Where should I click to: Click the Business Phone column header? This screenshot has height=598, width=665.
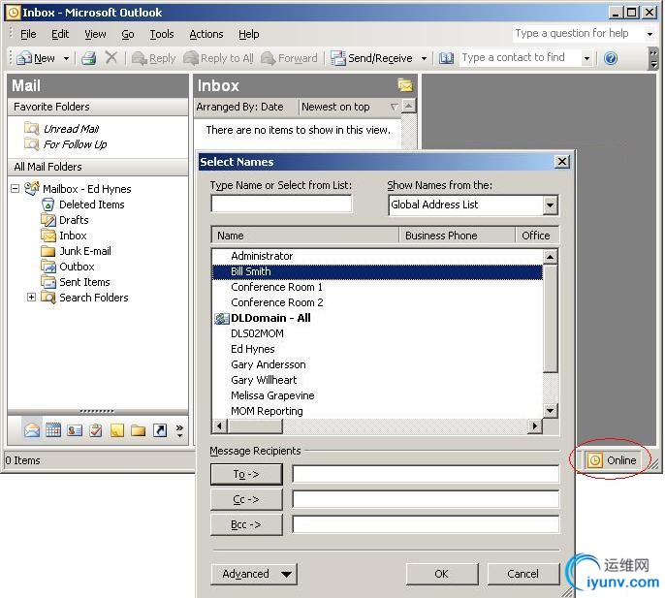pos(458,236)
